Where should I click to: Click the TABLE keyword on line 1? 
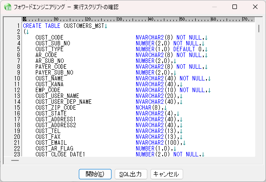pos(52,26)
